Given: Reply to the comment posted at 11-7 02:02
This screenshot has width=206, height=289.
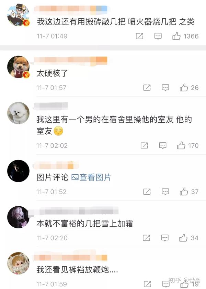Looking at the screenshot, I should [163, 146].
